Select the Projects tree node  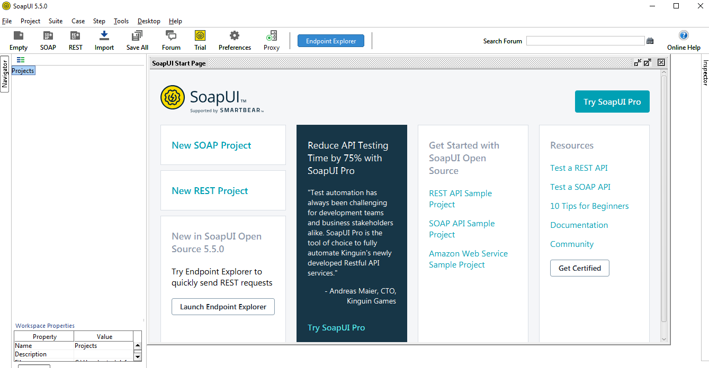pos(23,71)
